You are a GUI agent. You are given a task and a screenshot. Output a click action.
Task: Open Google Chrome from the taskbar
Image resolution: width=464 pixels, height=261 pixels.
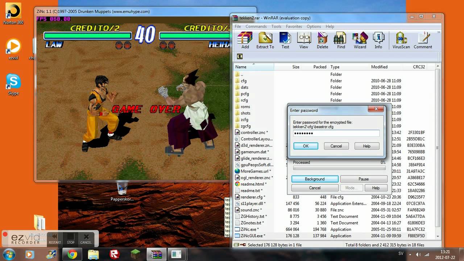(x=72, y=254)
